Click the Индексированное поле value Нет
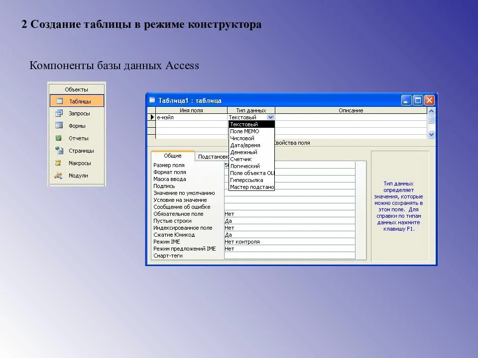The height and width of the screenshot is (358, 478). click(x=290, y=228)
